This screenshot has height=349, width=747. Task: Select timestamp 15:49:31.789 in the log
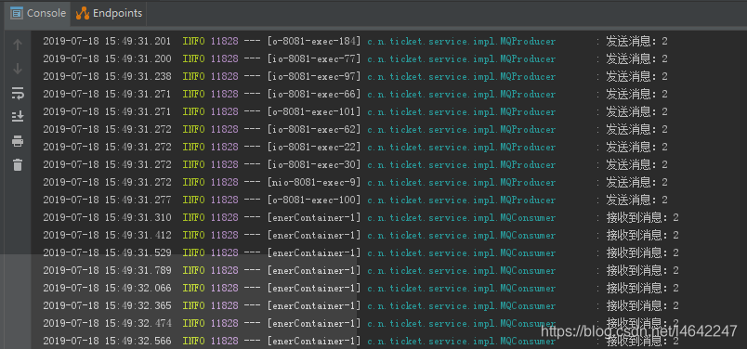pyautogui.click(x=138, y=270)
